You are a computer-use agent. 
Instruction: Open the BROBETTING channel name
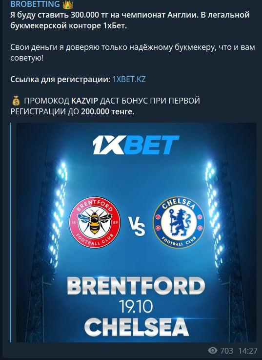(x=35, y=4)
